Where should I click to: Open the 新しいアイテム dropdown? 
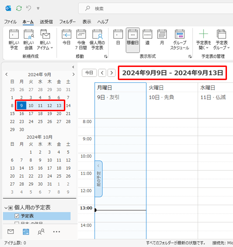[x=45, y=40]
